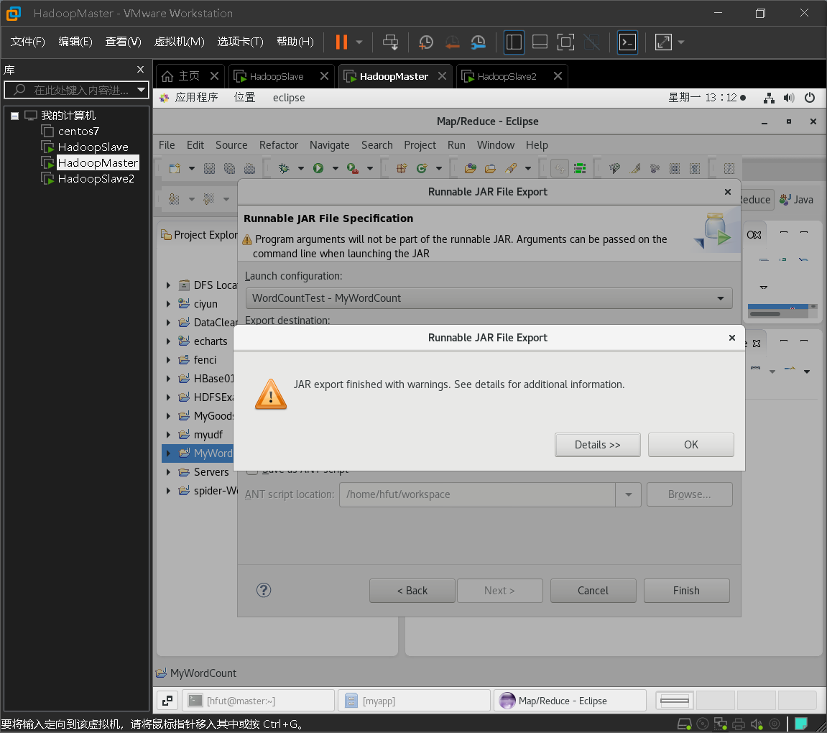Screen dimensions: 827x733
Task: Send Ctrl+Alt+Del to the virtual machine
Action: [x=390, y=42]
